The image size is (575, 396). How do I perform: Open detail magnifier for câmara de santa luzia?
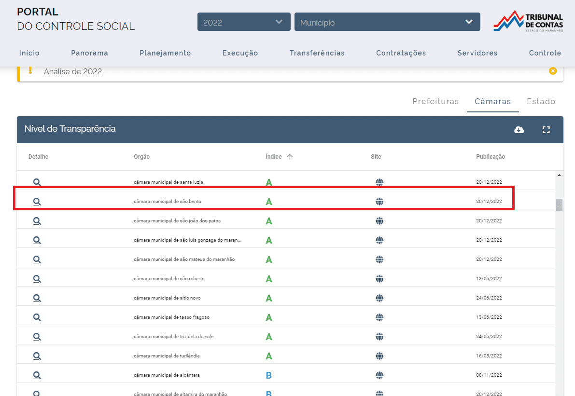coord(37,182)
